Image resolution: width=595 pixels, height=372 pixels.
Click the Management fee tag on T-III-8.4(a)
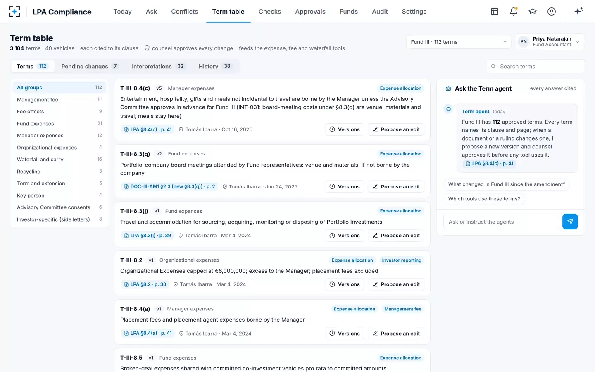coord(403,309)
